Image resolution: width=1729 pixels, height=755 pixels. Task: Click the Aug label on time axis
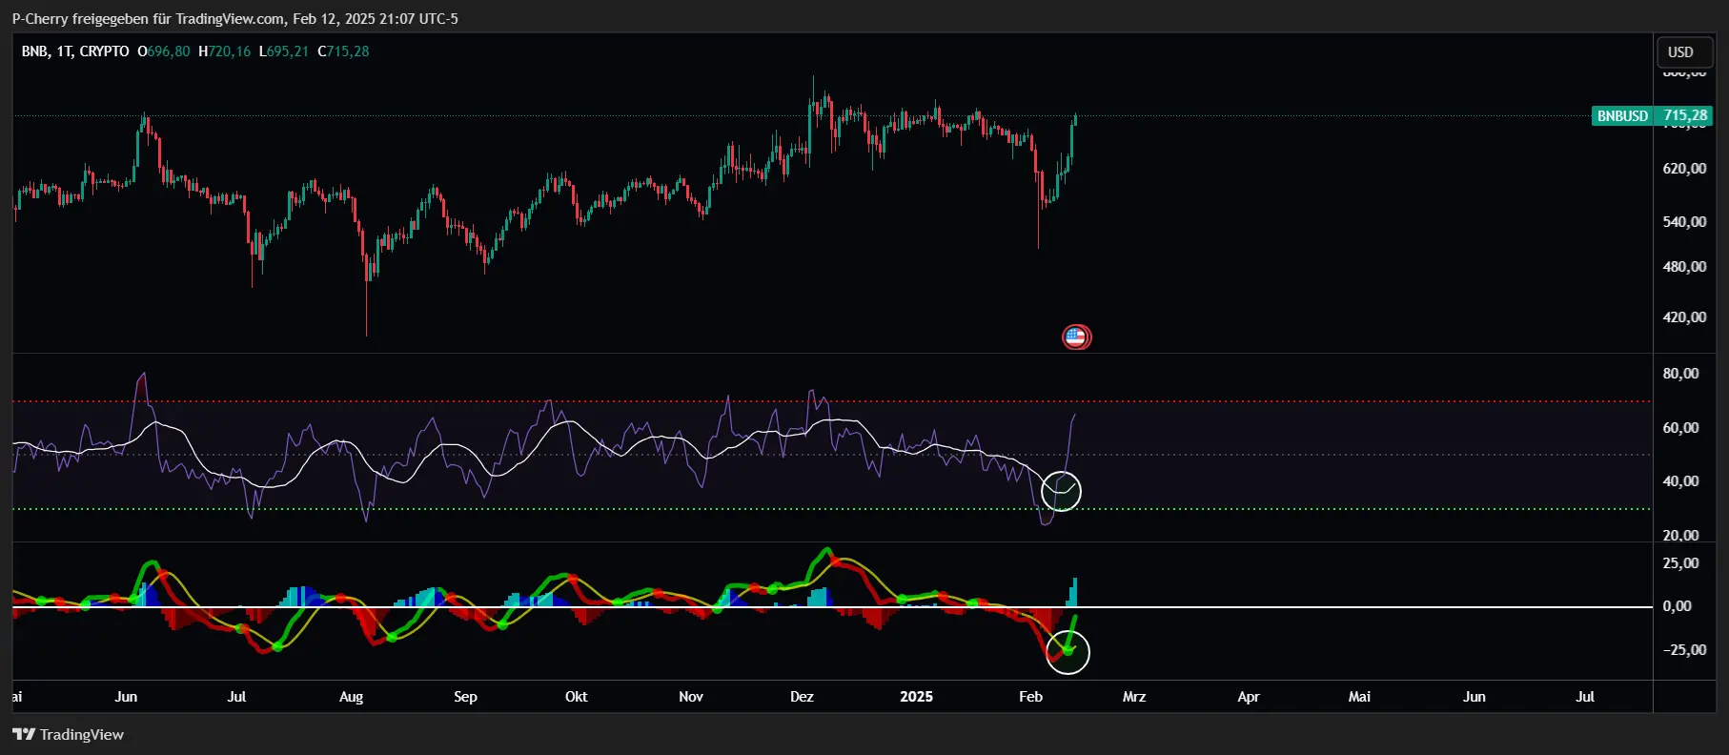[351, 697]
